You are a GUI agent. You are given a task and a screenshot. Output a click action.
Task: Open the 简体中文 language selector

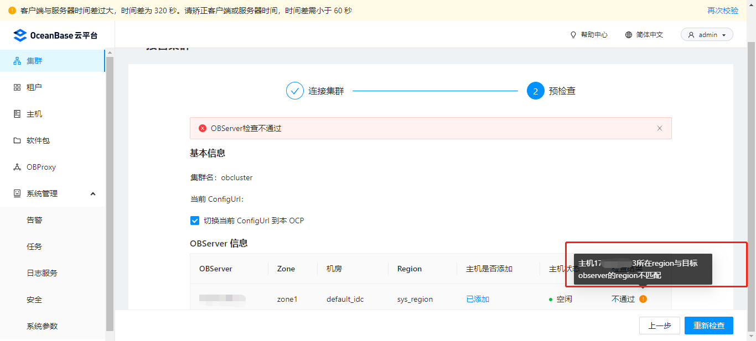point(644,35)
